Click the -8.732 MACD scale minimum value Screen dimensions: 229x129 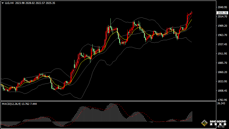click(221, 127)
